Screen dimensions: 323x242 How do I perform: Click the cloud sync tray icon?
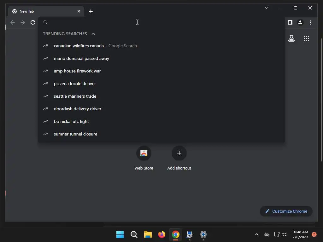267,234
